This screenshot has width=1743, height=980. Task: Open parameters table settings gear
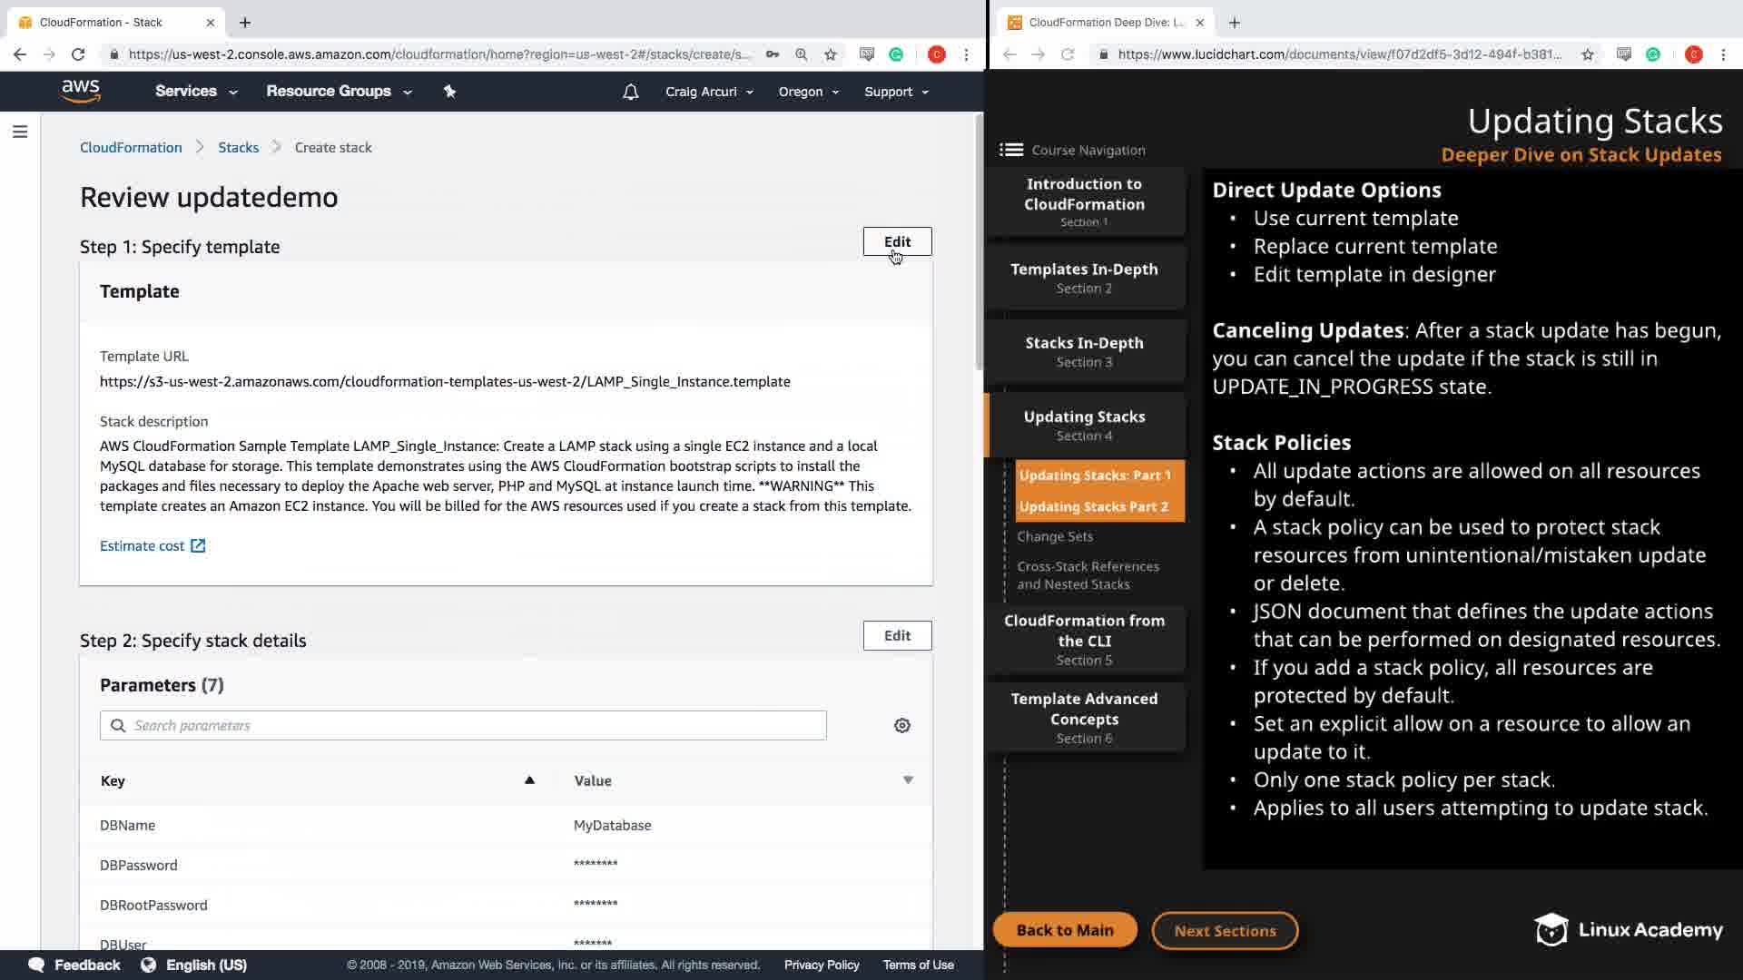(x=901, y=726)
